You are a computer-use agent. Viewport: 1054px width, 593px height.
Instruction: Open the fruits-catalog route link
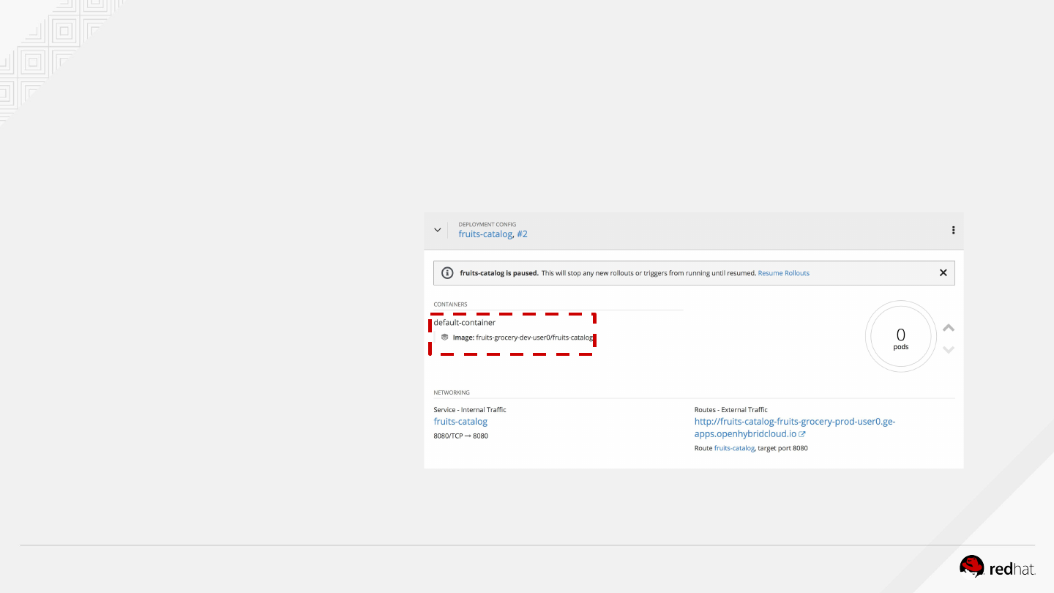pos(734,448)
